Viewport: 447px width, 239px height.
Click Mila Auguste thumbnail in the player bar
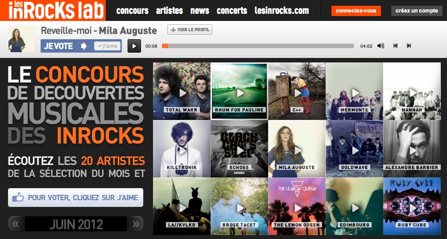[x=21, y=39]
